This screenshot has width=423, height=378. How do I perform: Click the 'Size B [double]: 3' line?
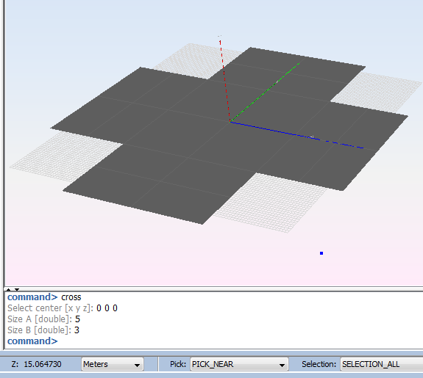43,330
